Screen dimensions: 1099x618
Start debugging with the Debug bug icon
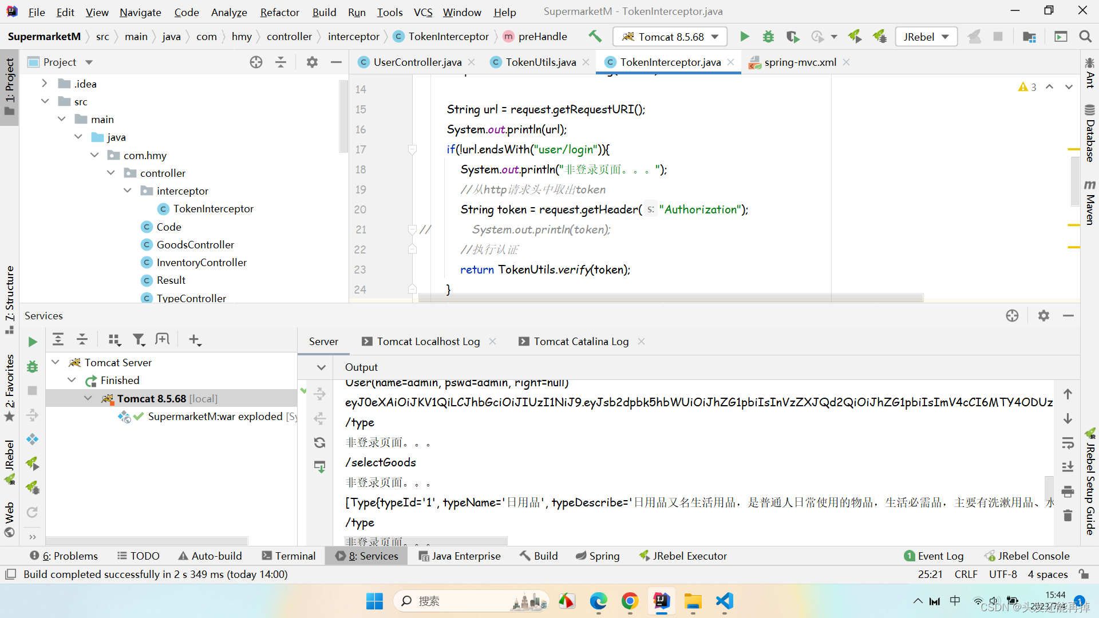pos(768,37)
